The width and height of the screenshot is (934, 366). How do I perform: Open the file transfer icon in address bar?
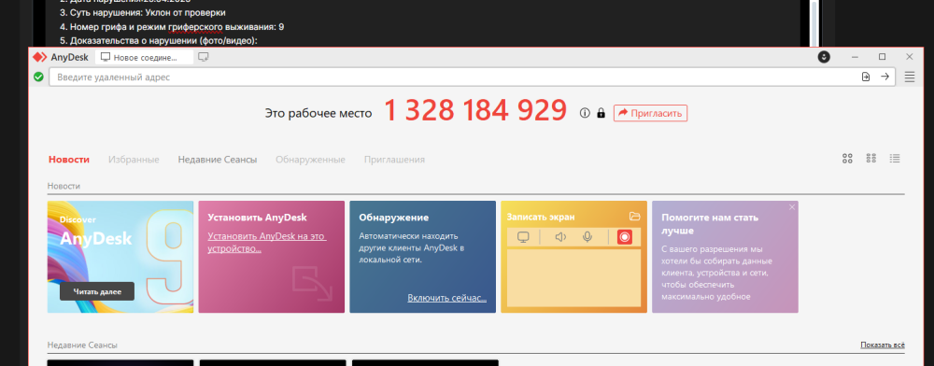point(866,77)
